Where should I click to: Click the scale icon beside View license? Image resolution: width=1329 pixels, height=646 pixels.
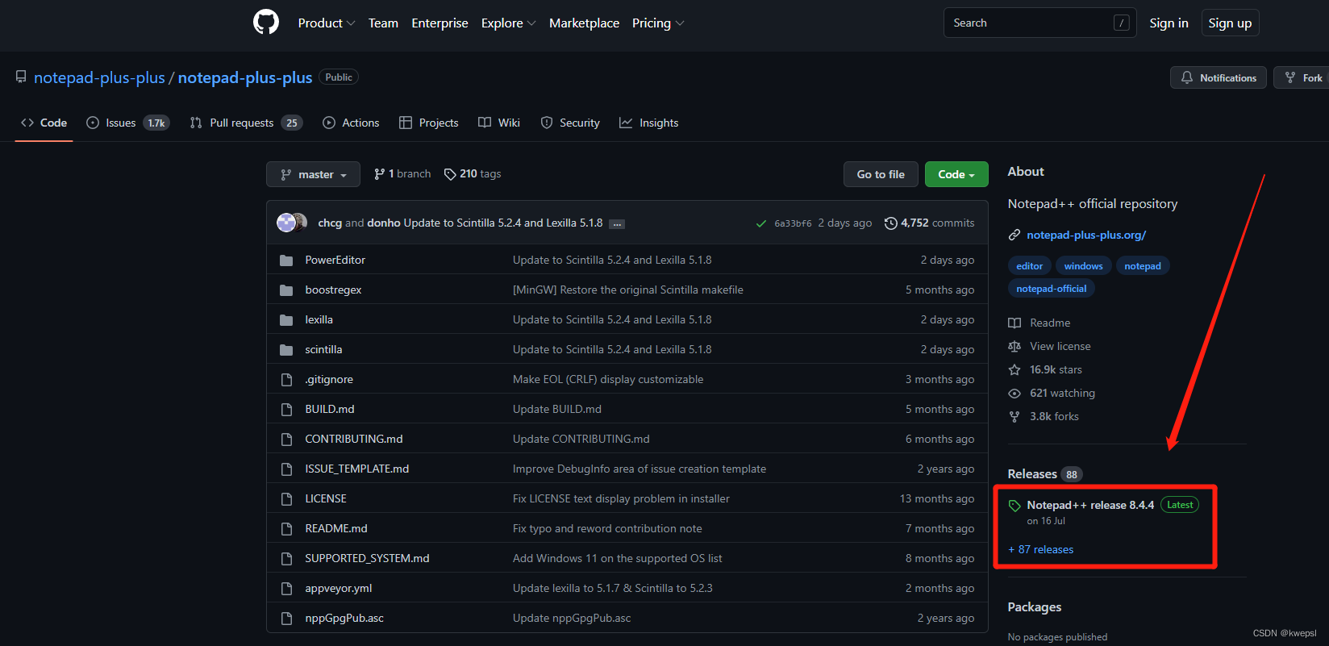[1014, 346]
